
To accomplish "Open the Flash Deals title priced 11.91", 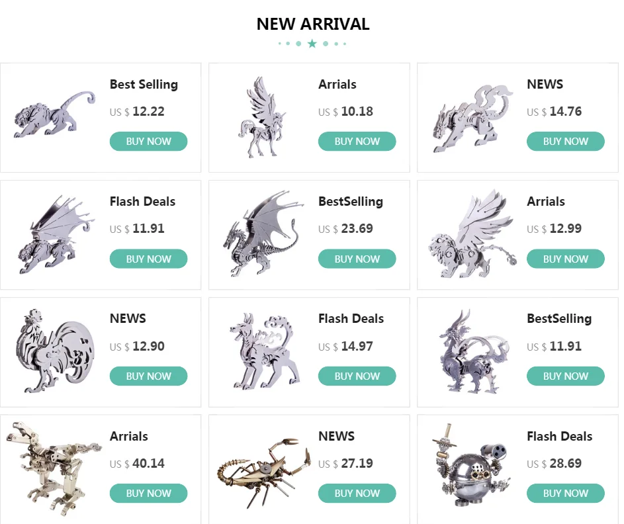I will point(142,201).
